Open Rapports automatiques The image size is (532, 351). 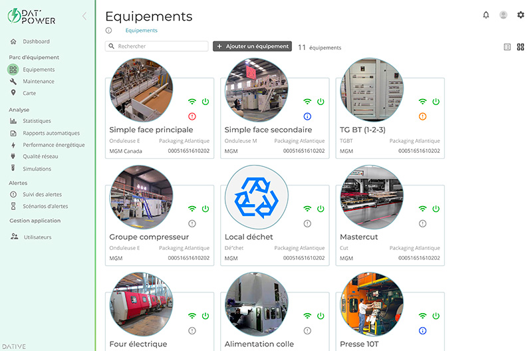[51, 133]
